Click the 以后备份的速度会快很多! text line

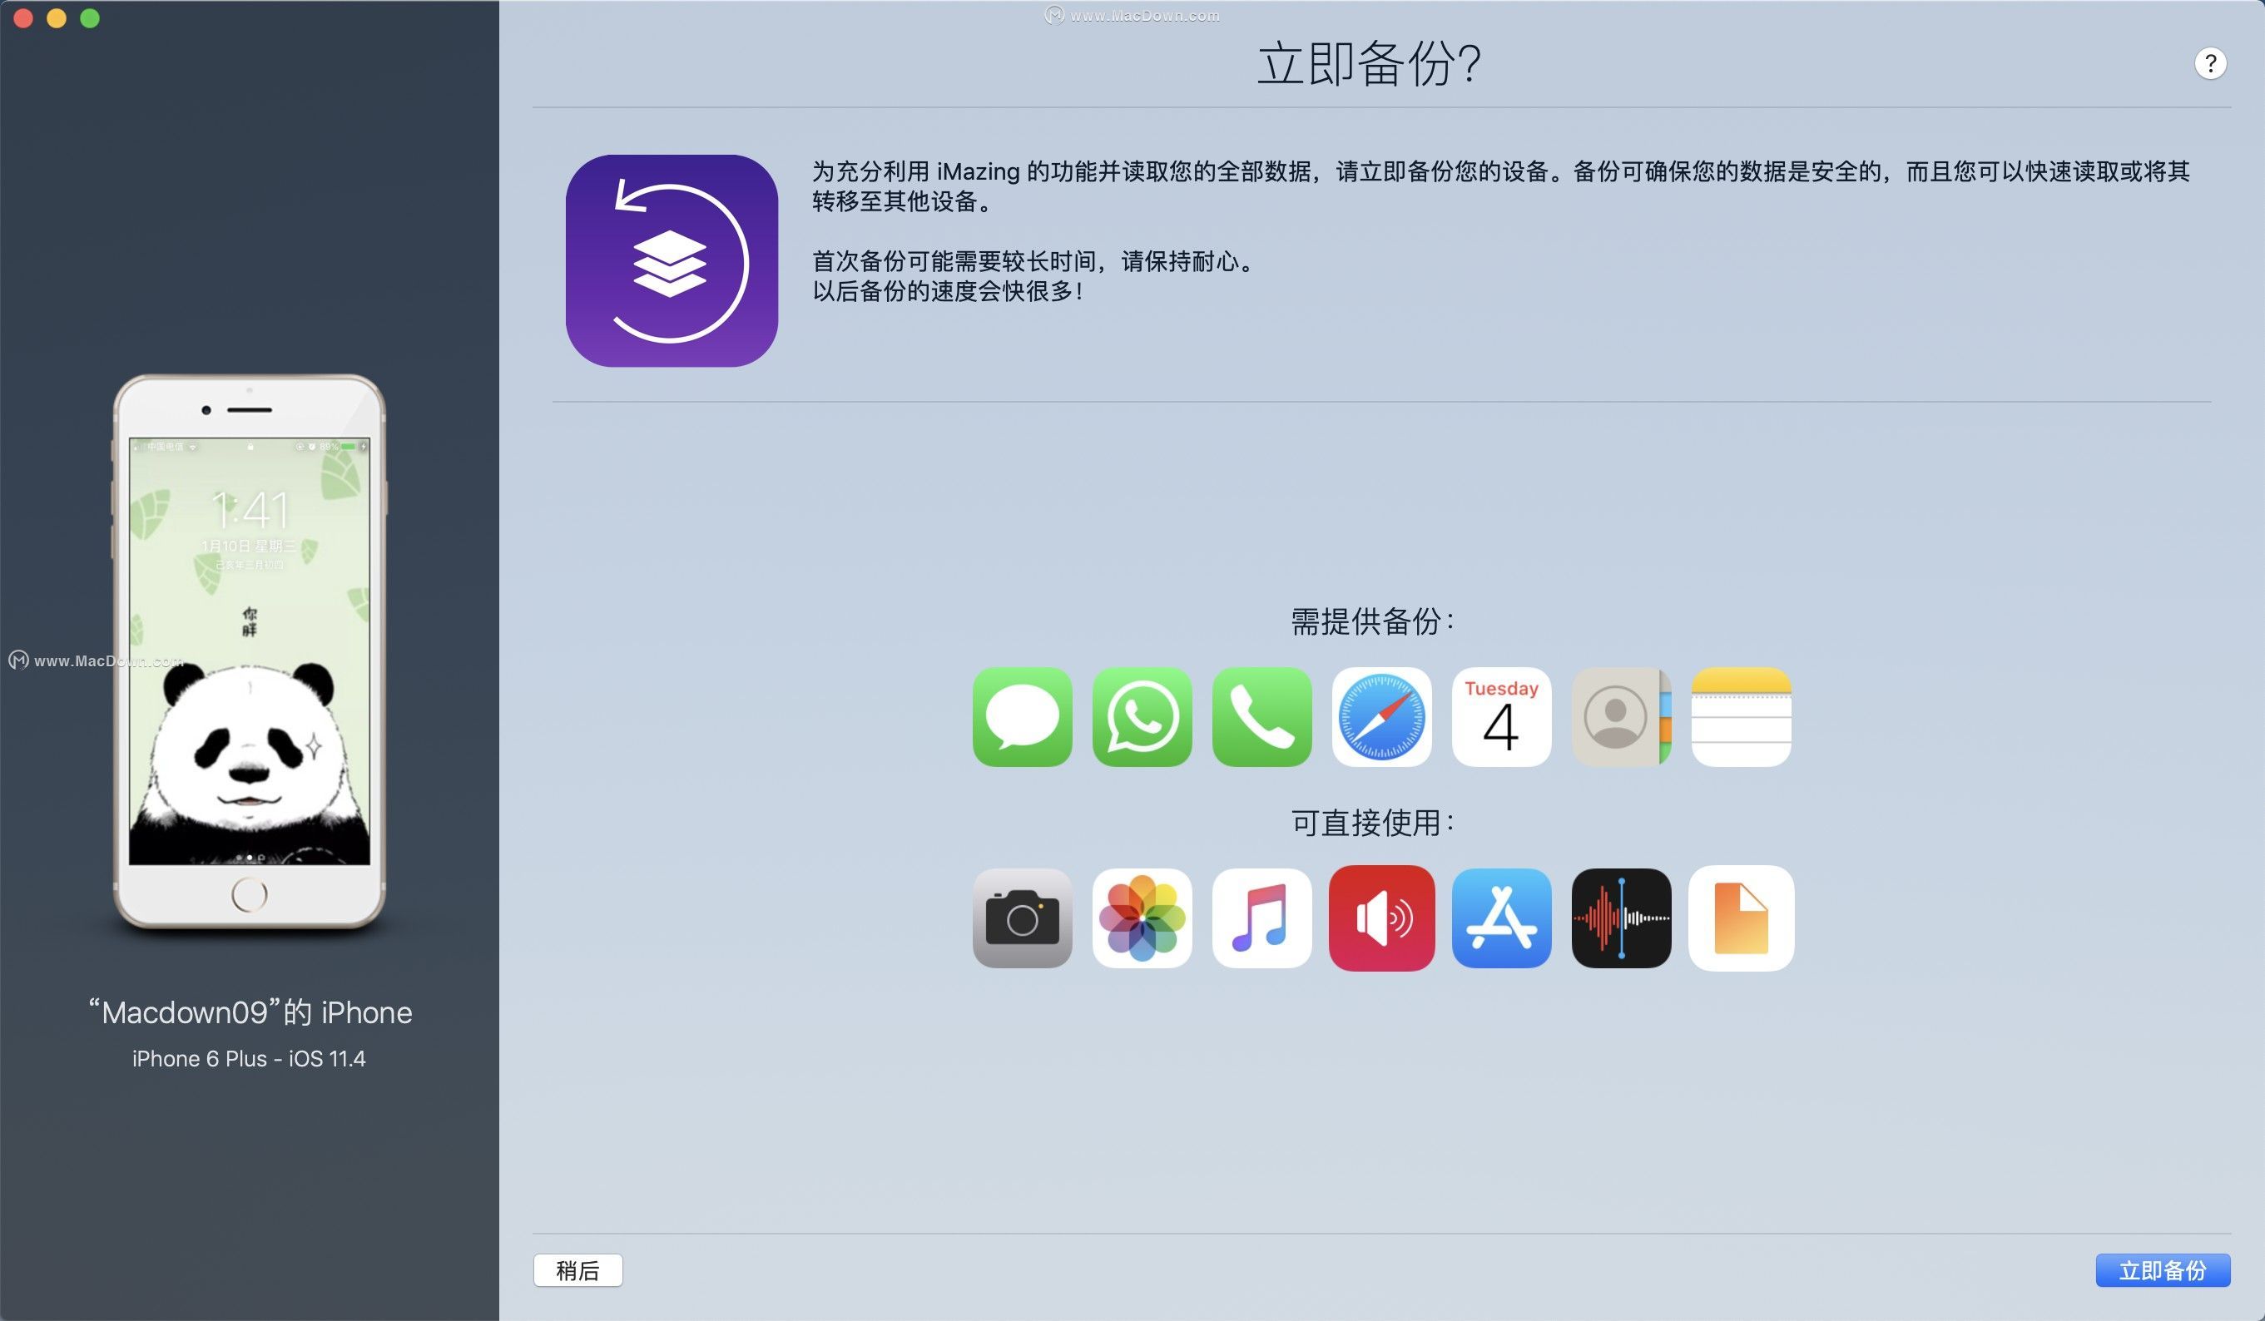[949, 291]
